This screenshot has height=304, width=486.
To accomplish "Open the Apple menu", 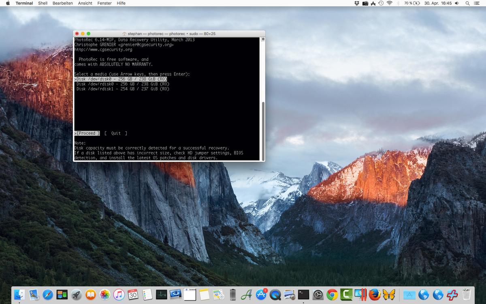I will coord(8,3).
